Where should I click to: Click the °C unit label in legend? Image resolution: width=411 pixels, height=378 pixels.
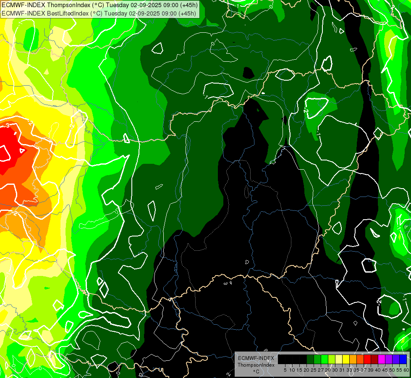(x=256, y=372)
